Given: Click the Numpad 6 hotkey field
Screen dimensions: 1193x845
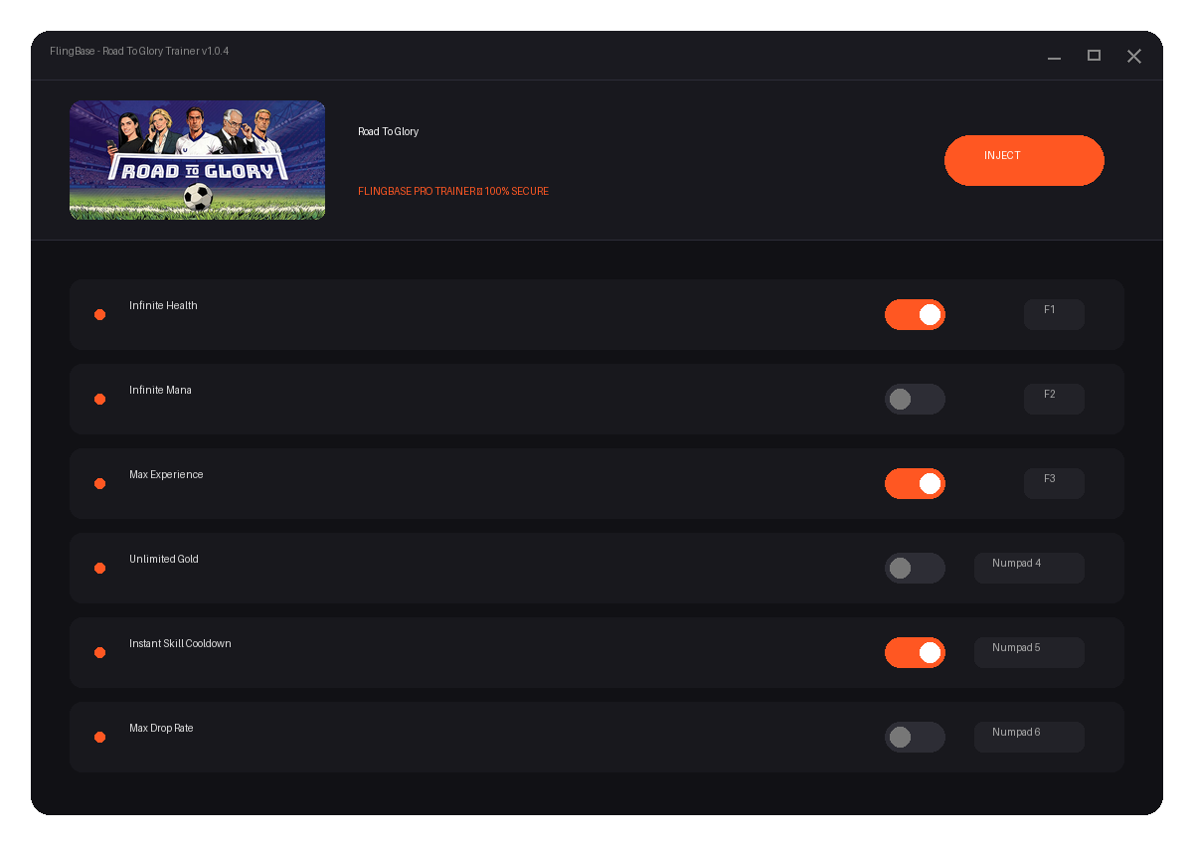Looking at the screenshot, I should click(1029, 737).
